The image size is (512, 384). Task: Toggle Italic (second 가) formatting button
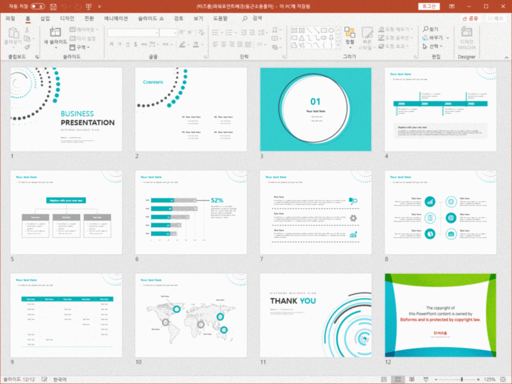120,44
